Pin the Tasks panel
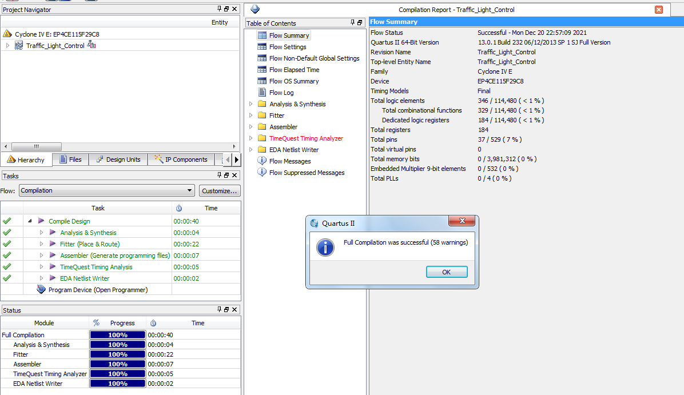The width and height of the screenshot is (684, 395). pyautogui.click(x=220, y=175)
